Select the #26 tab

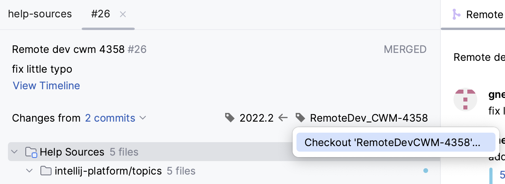coord(100,14)
